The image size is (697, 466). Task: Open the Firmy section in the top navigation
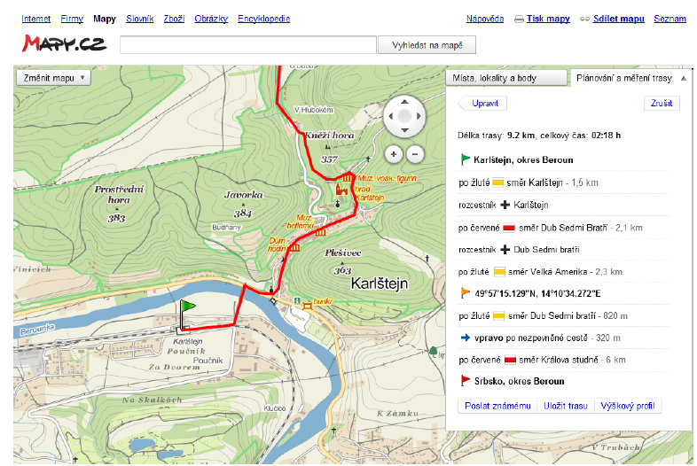(x=72, y=19)
